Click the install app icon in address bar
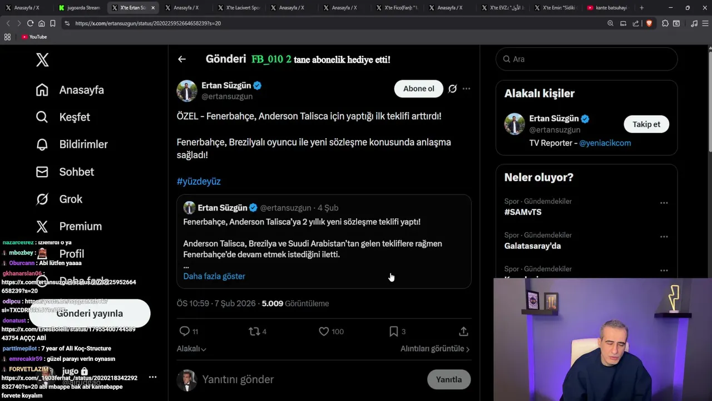 click(x=623, y=23)
